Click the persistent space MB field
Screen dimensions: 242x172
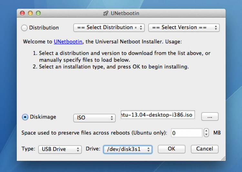click(186, 133)
